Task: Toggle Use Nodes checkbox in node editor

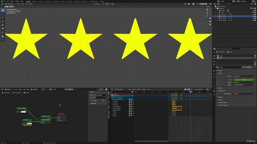Action: point(31,90)
